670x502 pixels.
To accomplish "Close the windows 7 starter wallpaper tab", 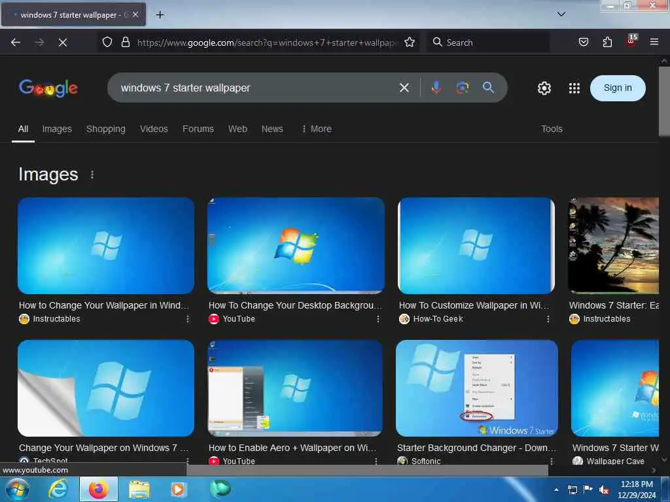I will (x=135, y=14).
